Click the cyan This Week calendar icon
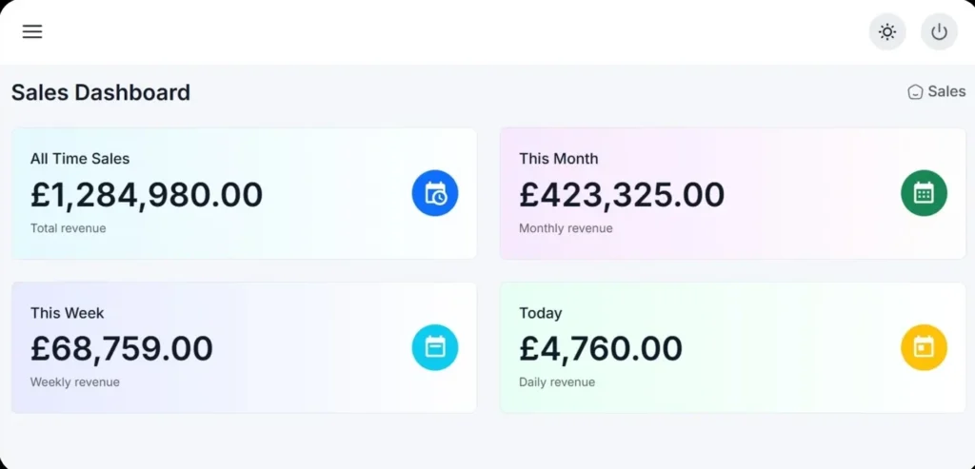 pos(435,347)
